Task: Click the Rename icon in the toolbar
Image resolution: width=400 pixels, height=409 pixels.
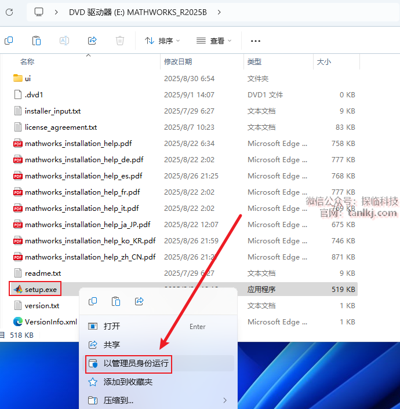Action: (x=64, y=41)
